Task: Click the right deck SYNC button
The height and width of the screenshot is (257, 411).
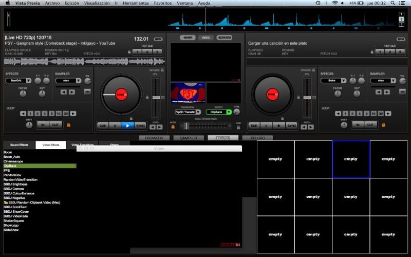Action: 292,126
